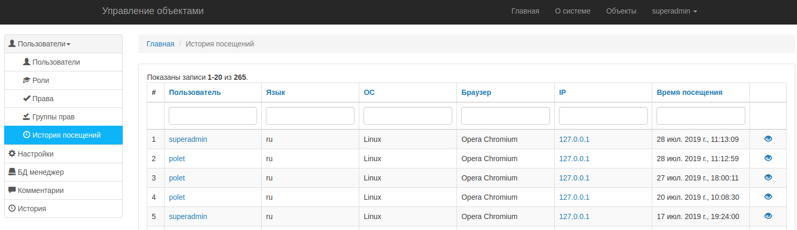Sort table by Время посещения column
Viewport: 797px width, 230px height.
pyautogui.click(x=689, y=92)
